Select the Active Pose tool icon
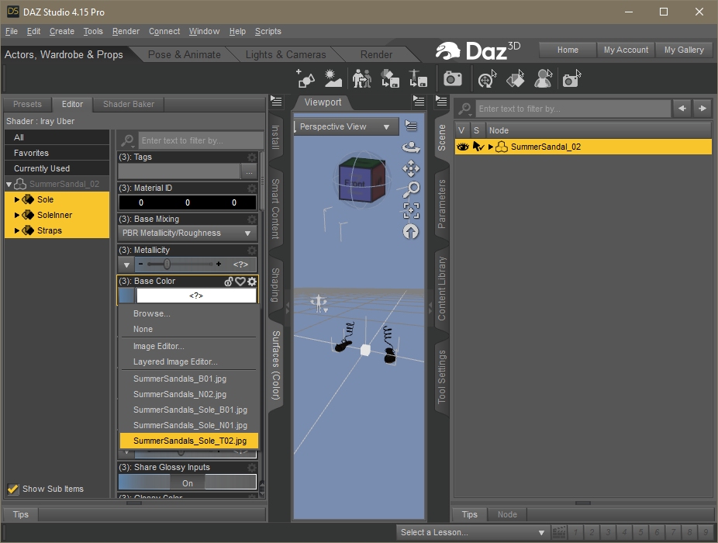Screen dimensions: 718x543 click(487, 78)
